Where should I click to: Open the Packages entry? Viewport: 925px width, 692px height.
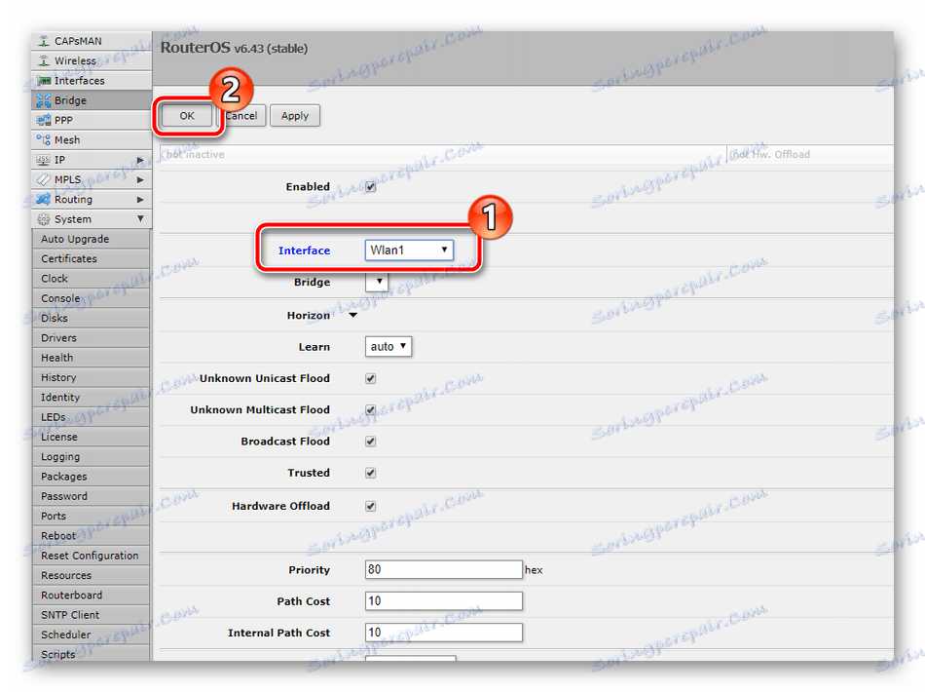[x=91, y=477]
